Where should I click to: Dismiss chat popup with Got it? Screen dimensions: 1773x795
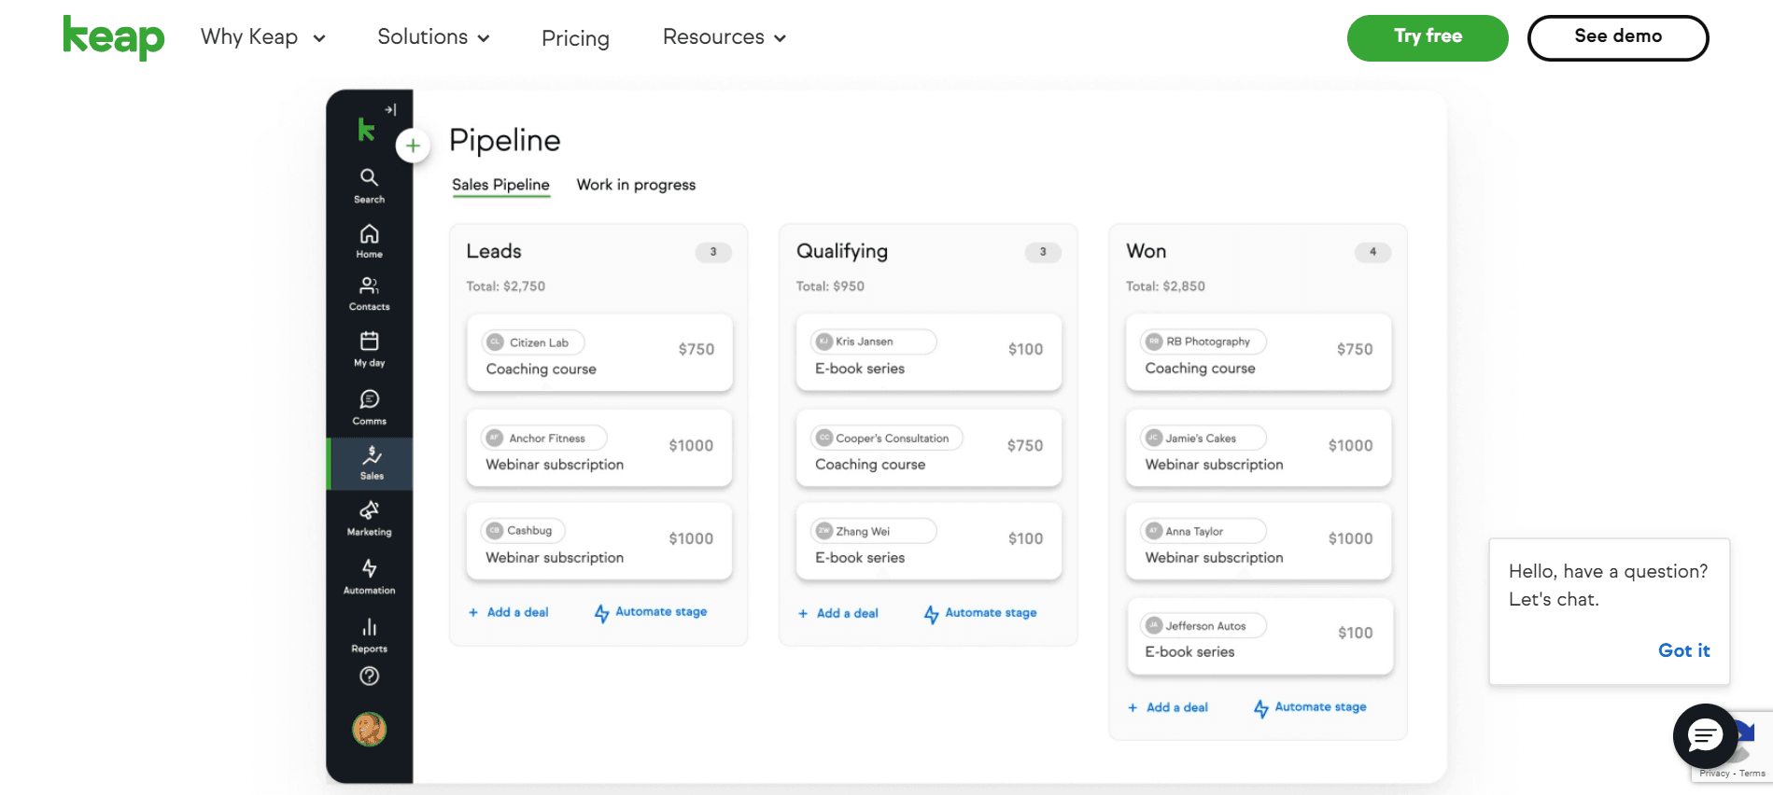pos(1683,650)
